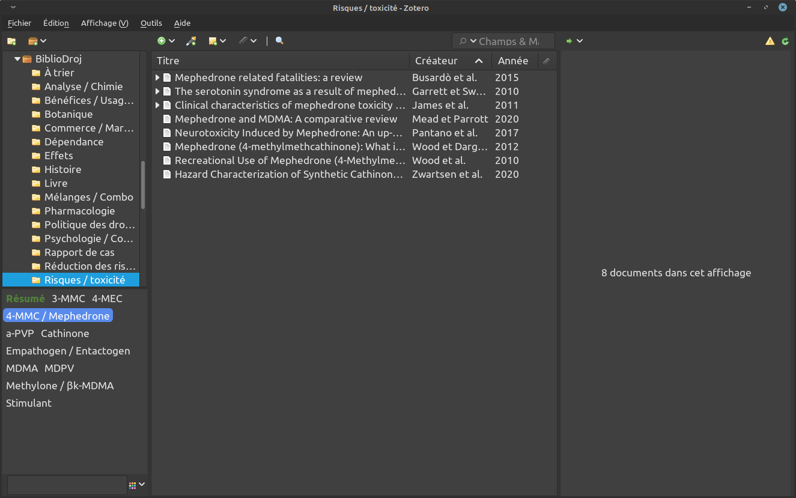796x498 pixels.
Task: Click the folder icon beside Botanique
Action: pyautogui.click(x=36, y=114)
